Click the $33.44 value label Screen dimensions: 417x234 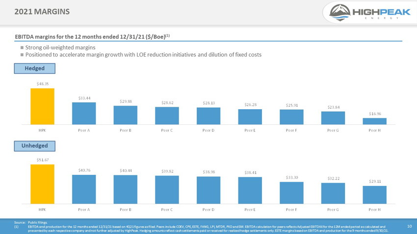pyautogui.click(x=84, y=98)
